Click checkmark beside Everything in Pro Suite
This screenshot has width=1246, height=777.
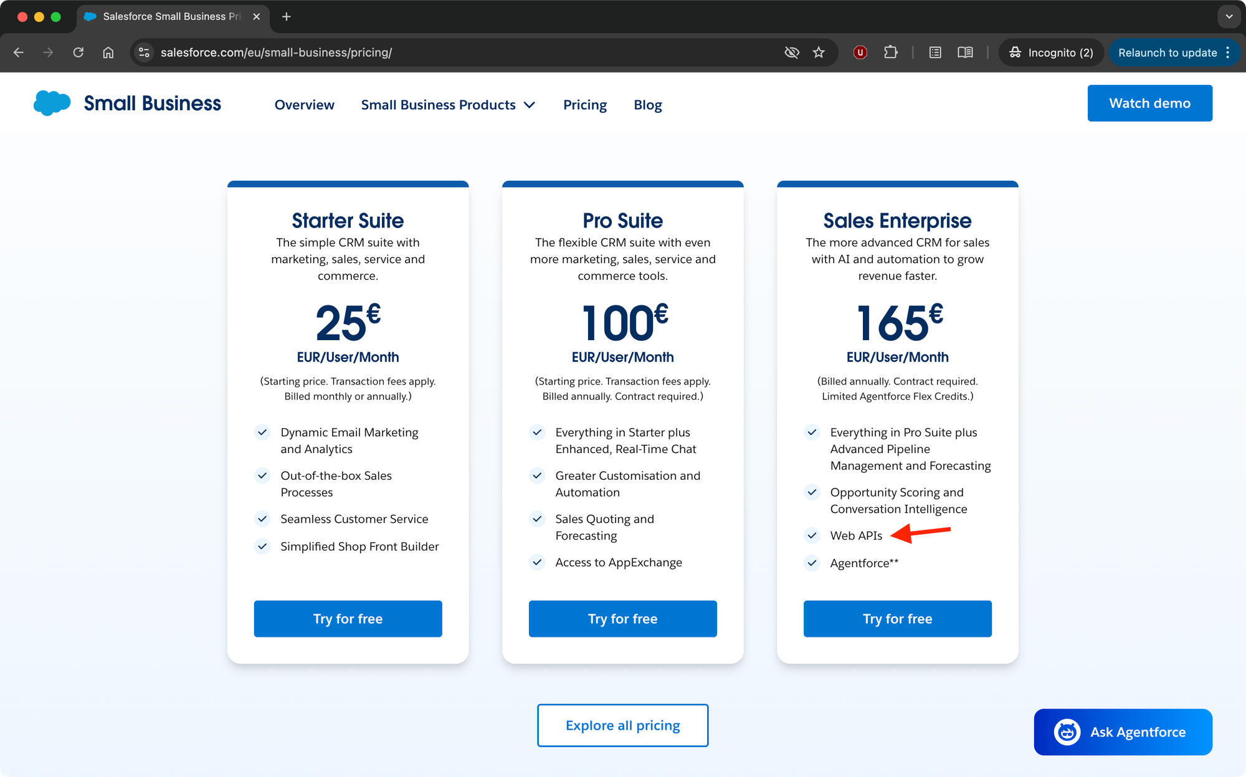(x=812, y=432)
